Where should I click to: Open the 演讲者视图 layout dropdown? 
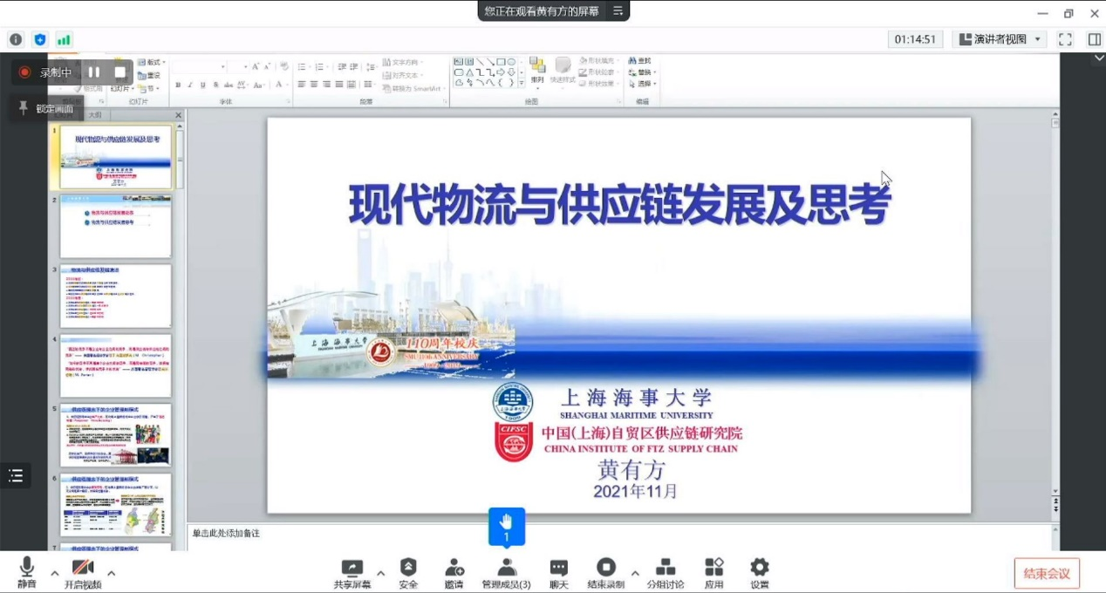[x=1000, y=39]
